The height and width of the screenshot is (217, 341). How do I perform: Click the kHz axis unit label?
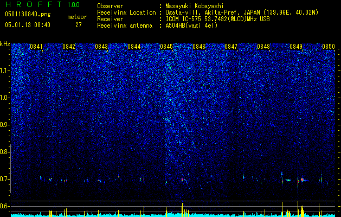coord(5,44)
